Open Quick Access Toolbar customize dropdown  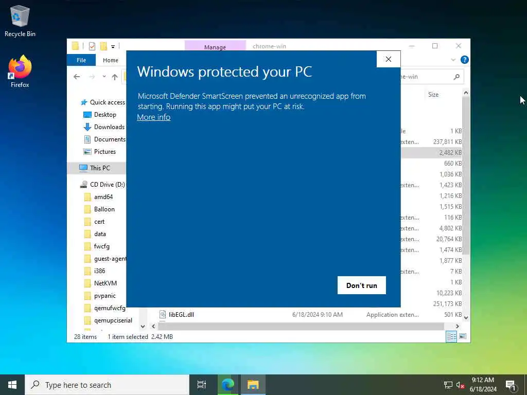pyautogui.click(x=113, y=46)
